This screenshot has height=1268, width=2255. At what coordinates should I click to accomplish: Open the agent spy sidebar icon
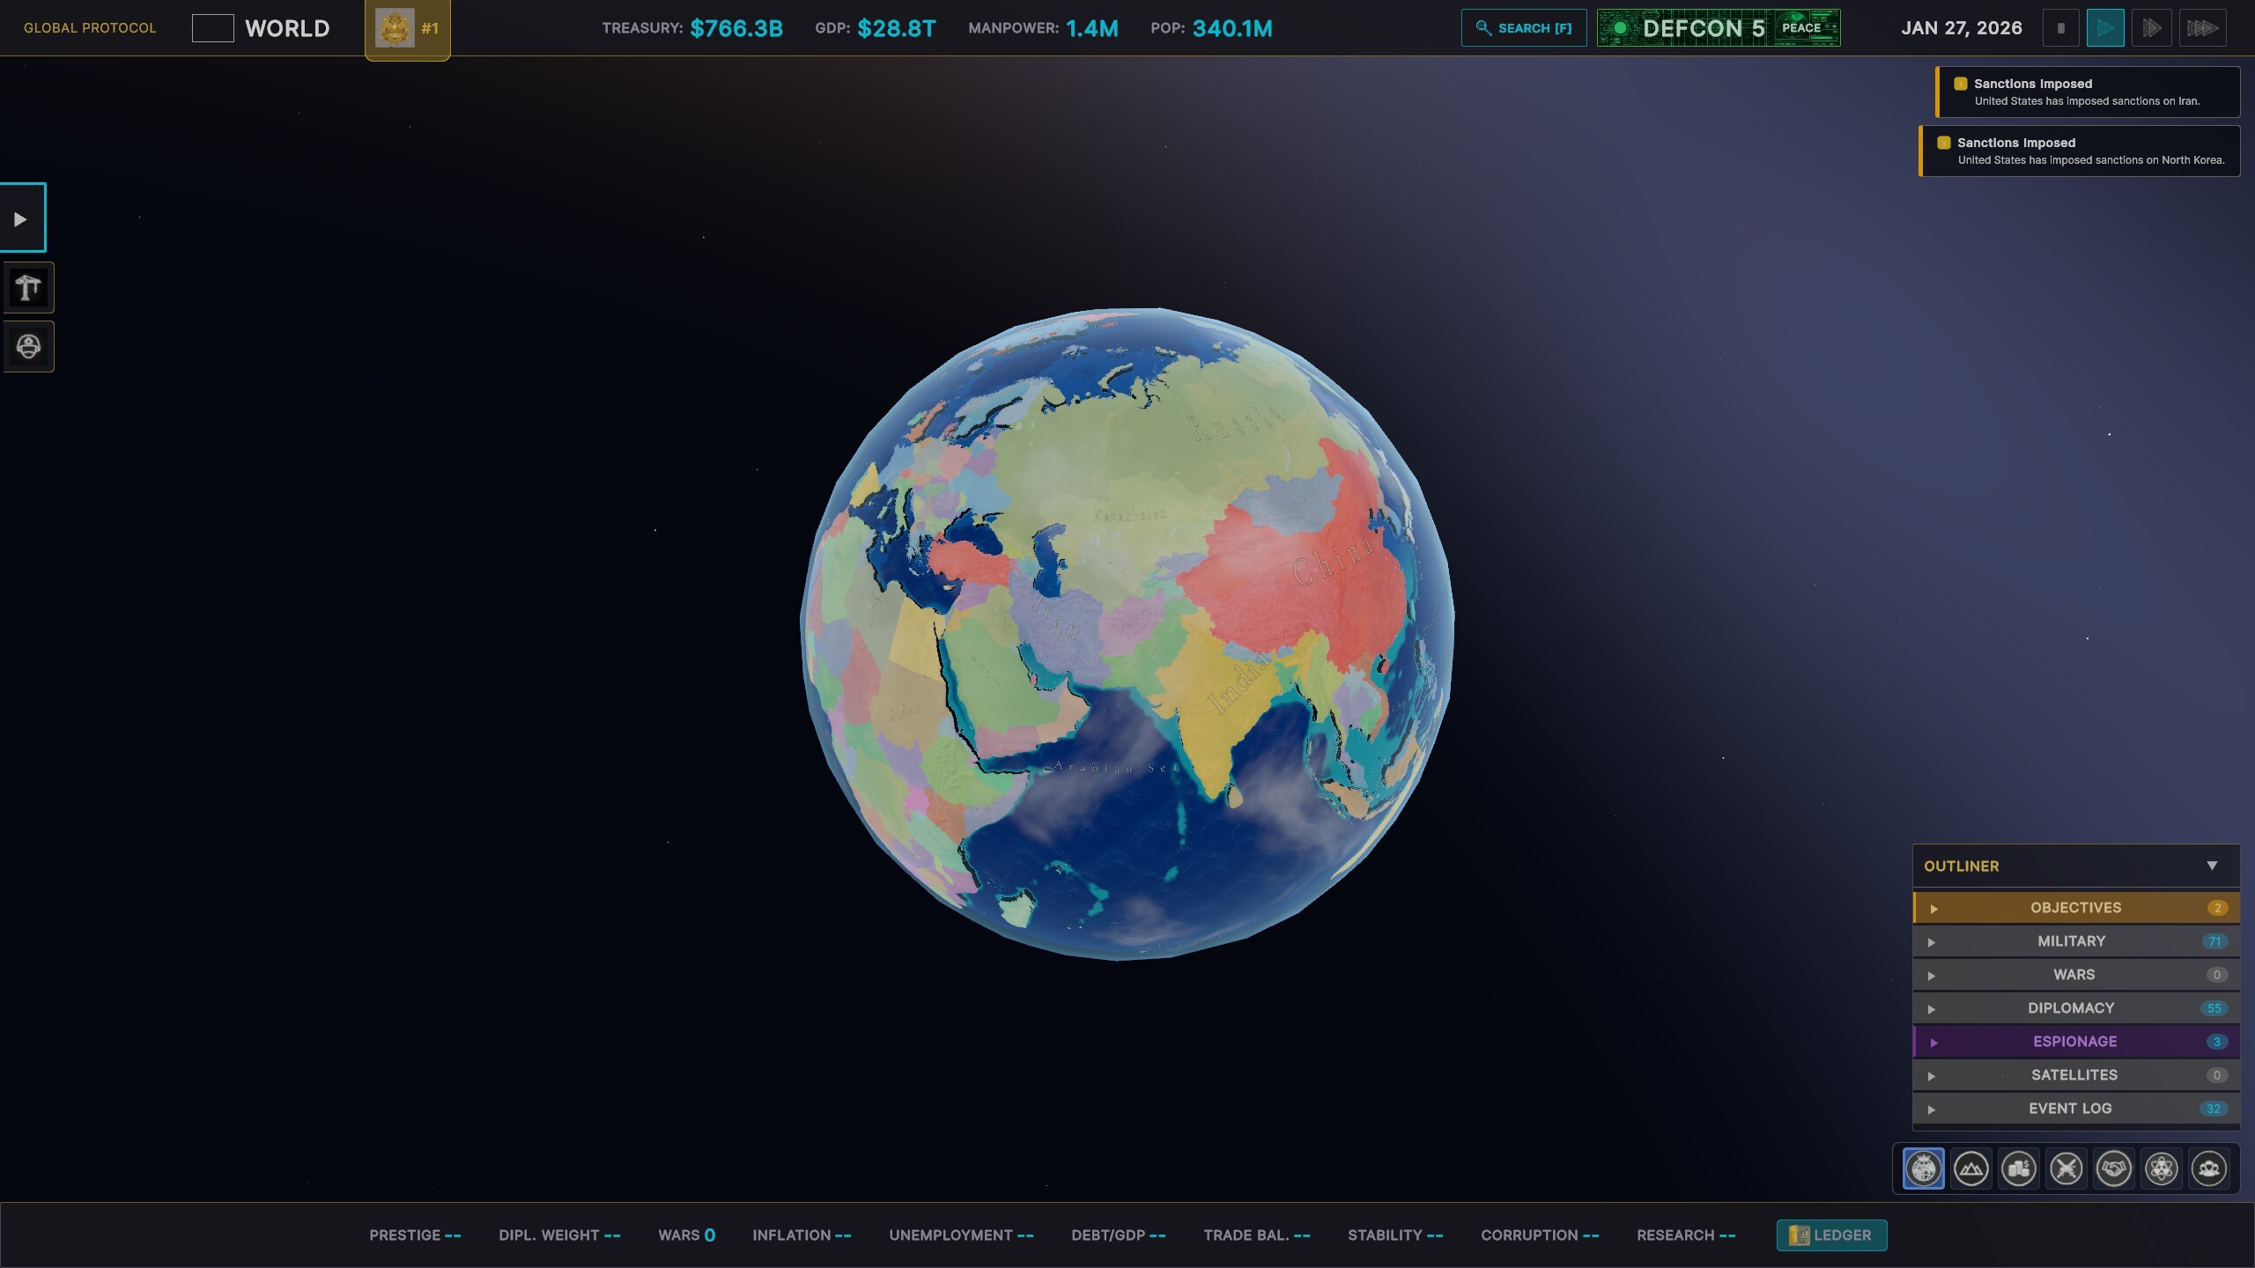28,346
